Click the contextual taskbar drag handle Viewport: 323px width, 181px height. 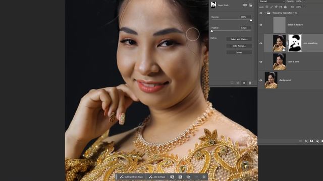117,177
